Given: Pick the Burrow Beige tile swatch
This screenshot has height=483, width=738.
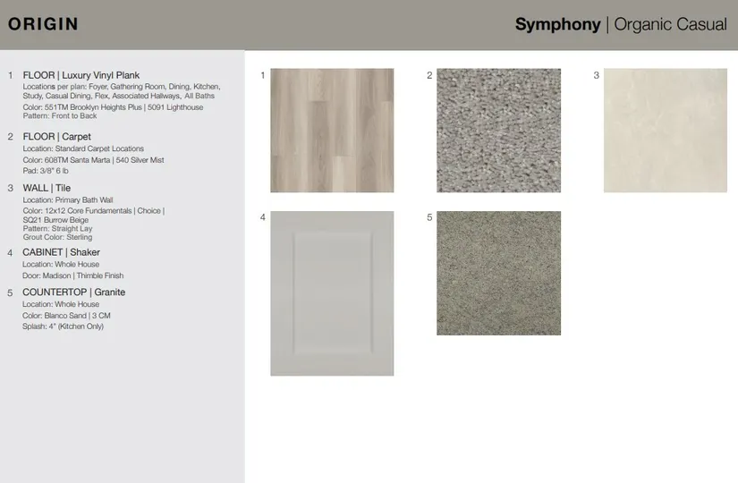Looking at the screenshot, I should coord(665,131).
